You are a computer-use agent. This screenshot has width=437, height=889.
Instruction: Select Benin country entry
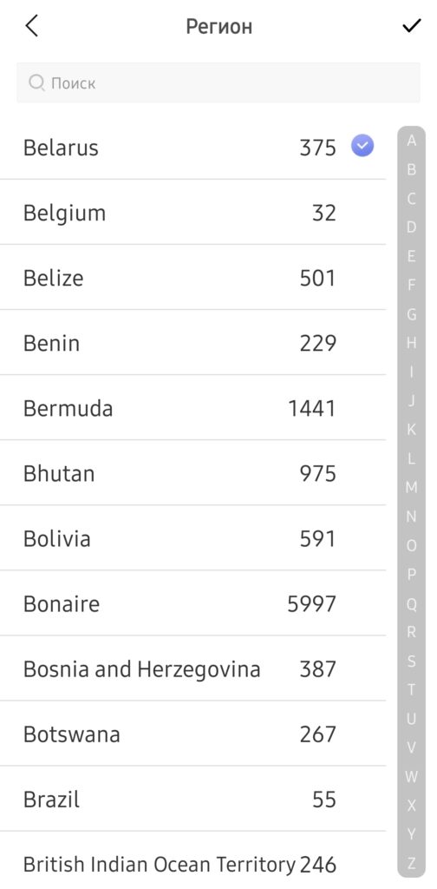pos(193,343)
